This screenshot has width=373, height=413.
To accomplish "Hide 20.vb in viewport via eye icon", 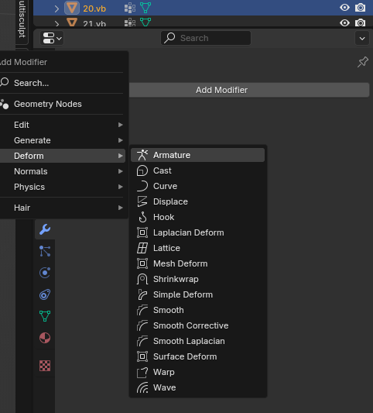I will click(344, 8).
